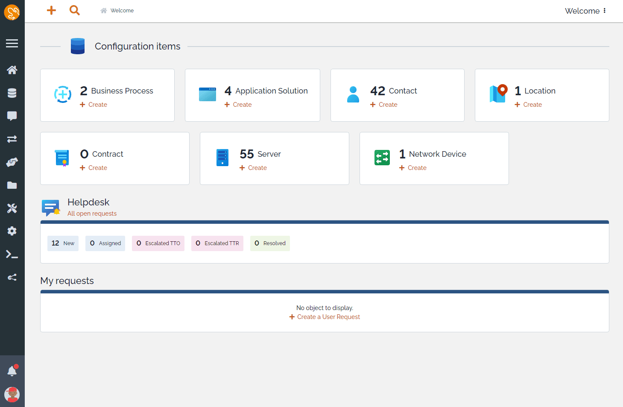Open the console terminal sidebar icon
623x407 pixels.
click(x=12, y=254)
